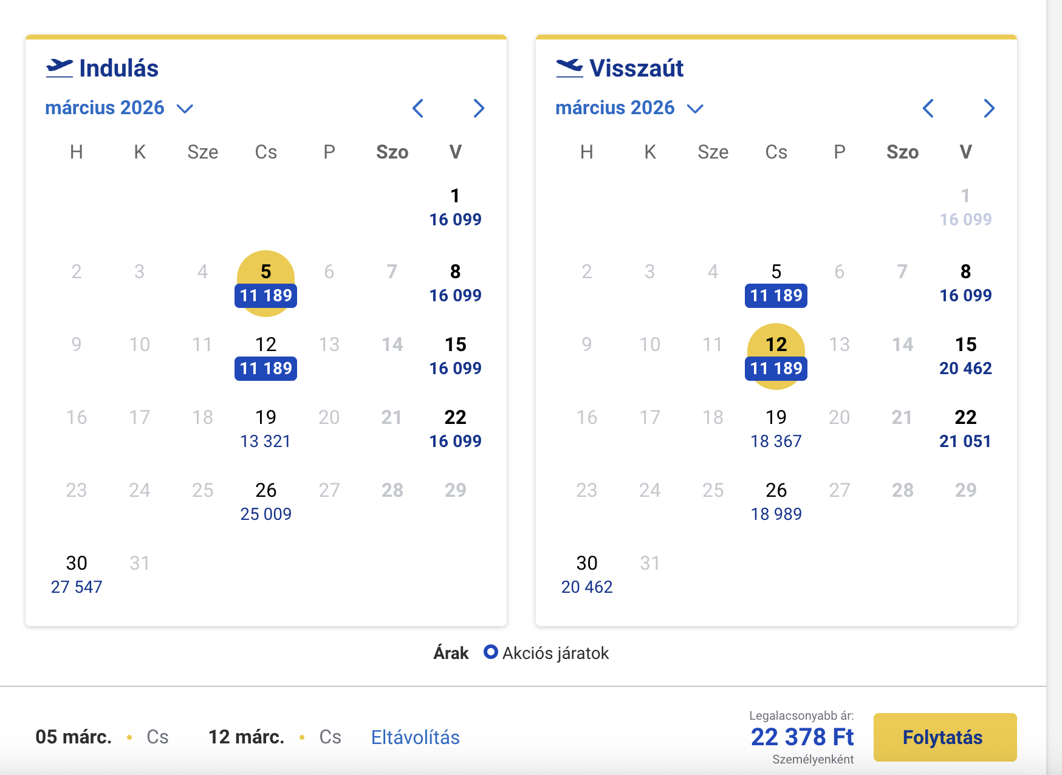Viewport: 1062px width, 775px height.
Task: Go to previous month in Visszaút calendar
Action: click(x=928, y=109)
